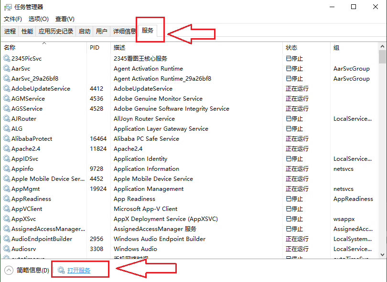This screenshot has height=282, width=387.
Task: Click the gear icon beside AppVClient
Action: (6, 209)
